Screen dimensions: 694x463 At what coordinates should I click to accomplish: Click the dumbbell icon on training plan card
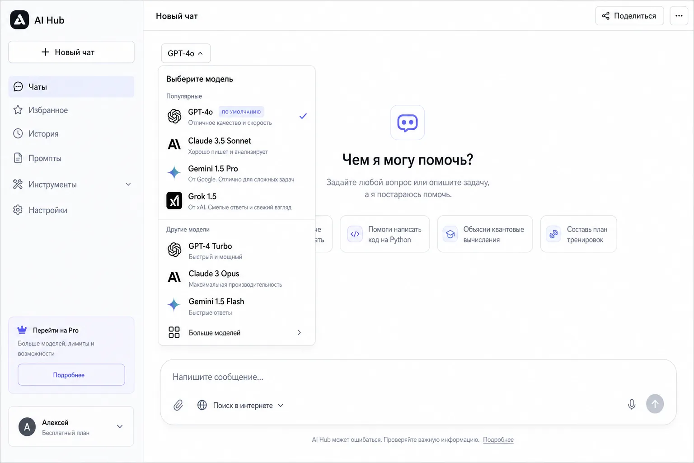(553, 234)
